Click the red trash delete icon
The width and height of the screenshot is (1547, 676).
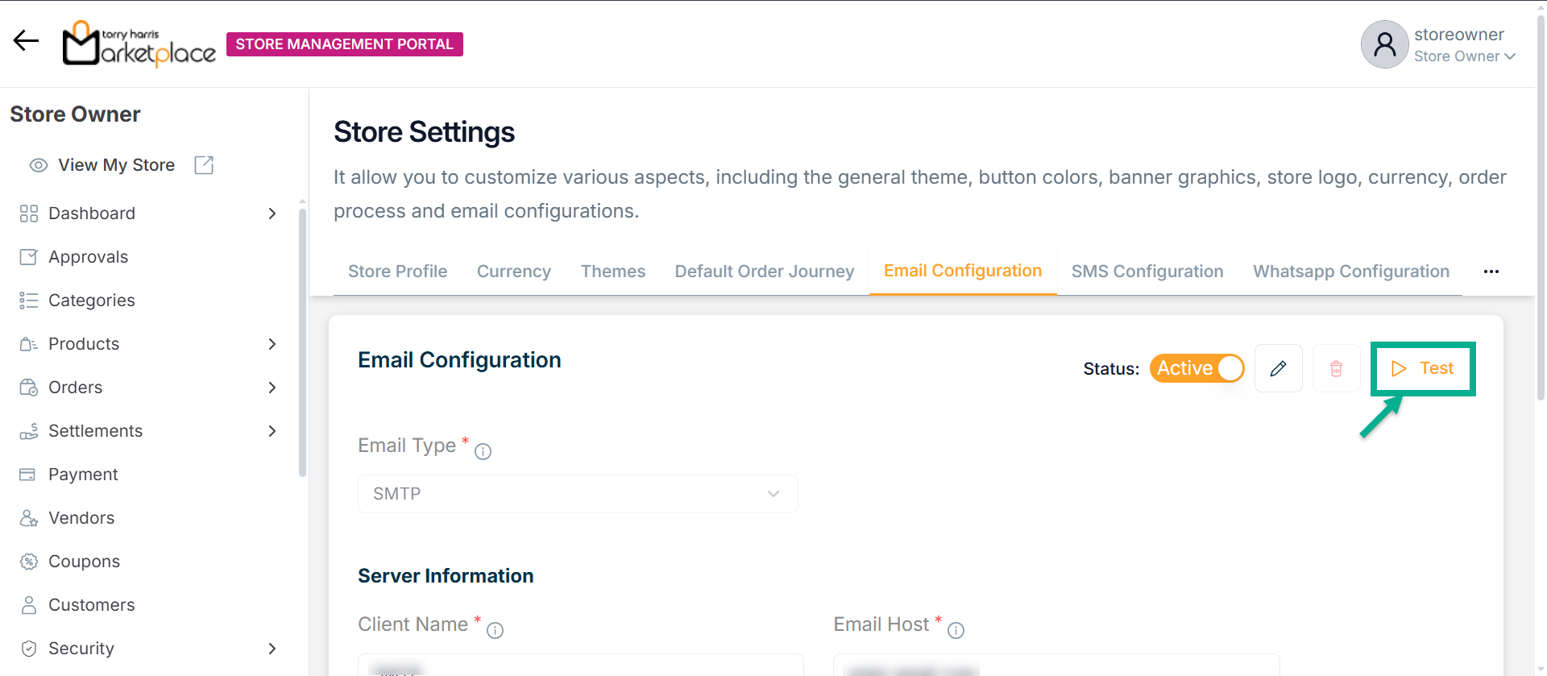click(1336, 368)
